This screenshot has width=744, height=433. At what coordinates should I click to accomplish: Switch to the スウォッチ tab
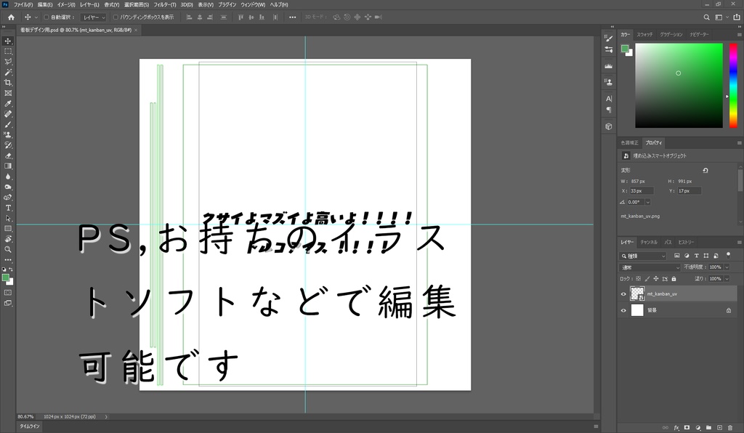pyautogui.click(x=645, y=35)
